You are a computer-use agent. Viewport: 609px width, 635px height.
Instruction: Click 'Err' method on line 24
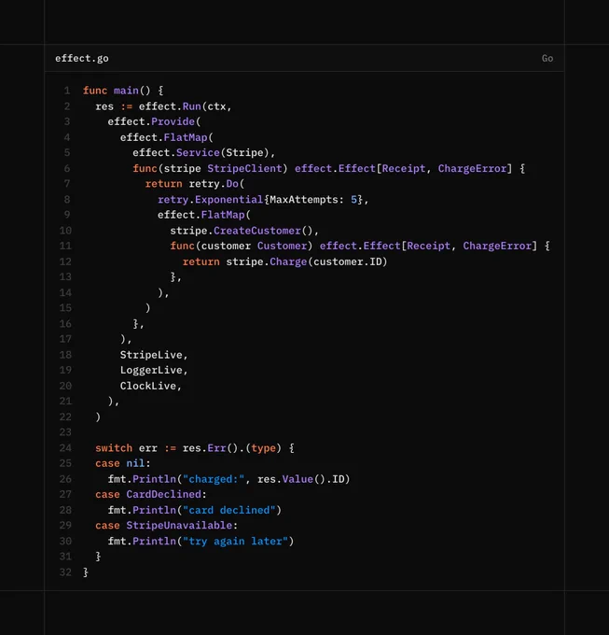[216, 448]
